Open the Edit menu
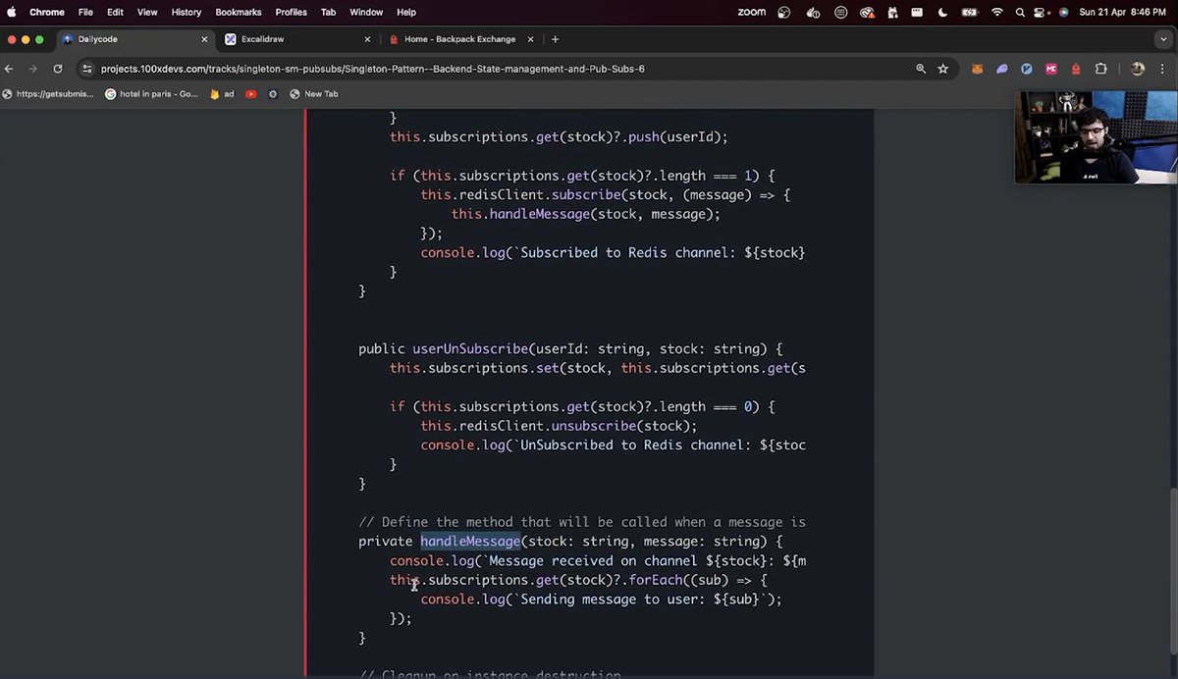This screenshot has height=679, width=1178. (x=115, y=12)
